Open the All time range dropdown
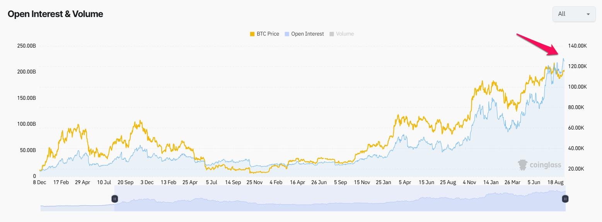This screenshot has height=222, width=602. click(573, 14)
